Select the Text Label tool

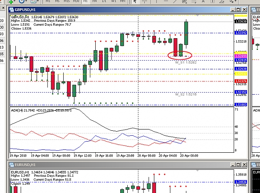213,1
